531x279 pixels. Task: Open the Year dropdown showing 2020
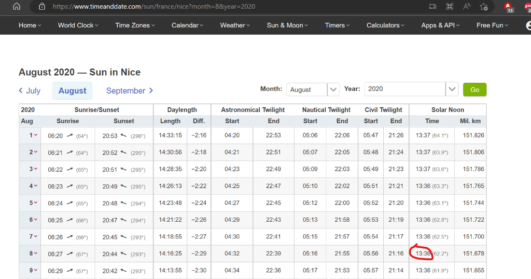point(411,89)
